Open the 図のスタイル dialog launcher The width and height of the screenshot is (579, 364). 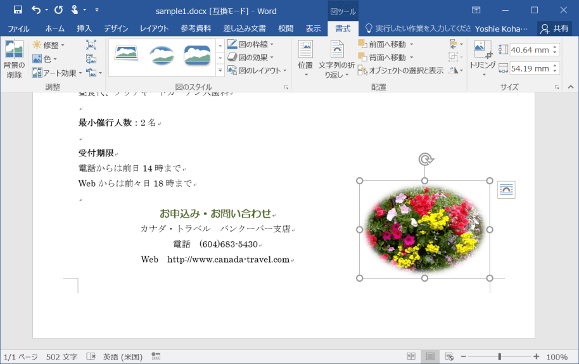286,87
